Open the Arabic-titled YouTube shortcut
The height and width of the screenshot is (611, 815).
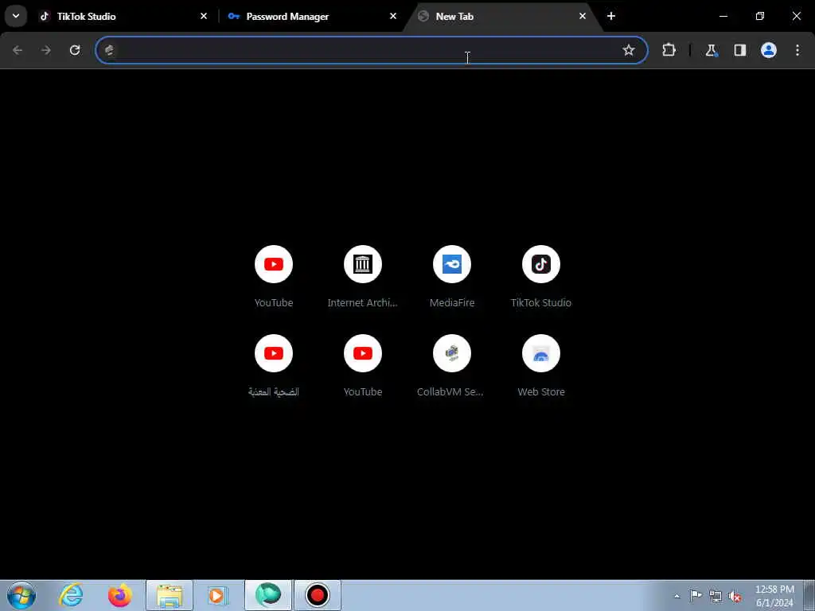[274, 366]
